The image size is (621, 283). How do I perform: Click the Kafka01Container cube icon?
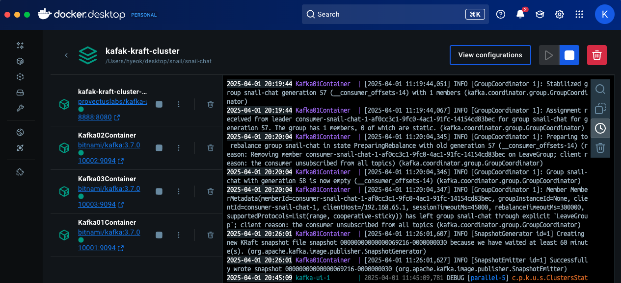point(64,235)
